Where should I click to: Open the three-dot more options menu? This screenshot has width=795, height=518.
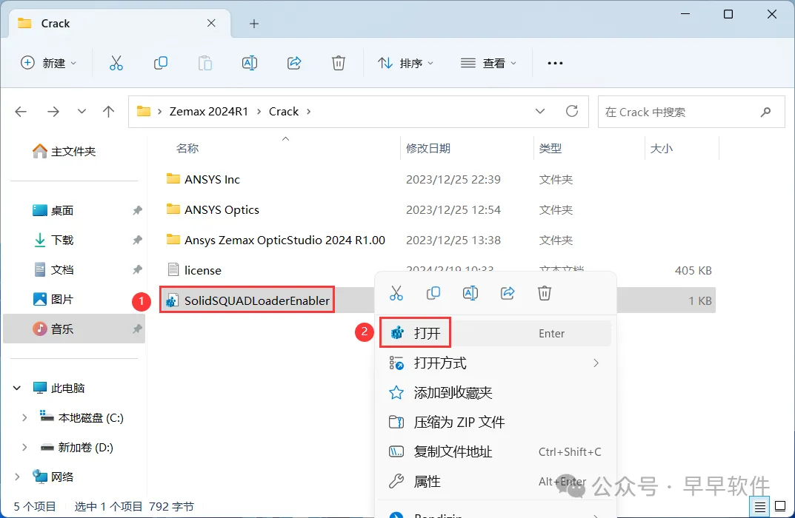[x=555, y=64]
